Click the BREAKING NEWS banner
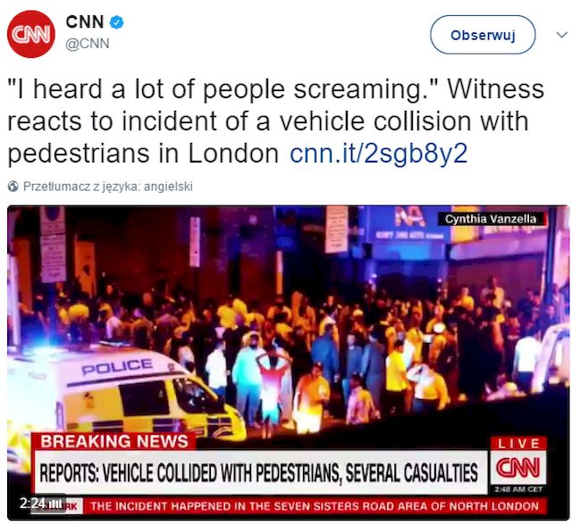Screen dimensions: 572x526 (x=114, y=441)
